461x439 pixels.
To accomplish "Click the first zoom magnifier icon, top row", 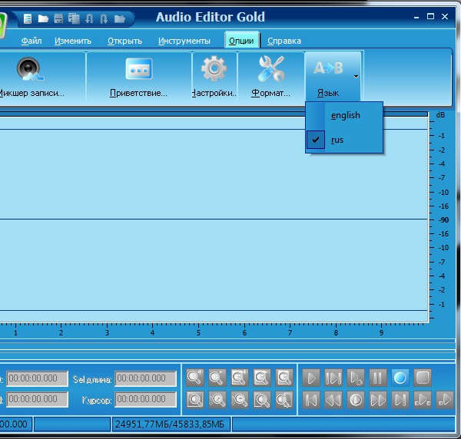I will point(195,378).
